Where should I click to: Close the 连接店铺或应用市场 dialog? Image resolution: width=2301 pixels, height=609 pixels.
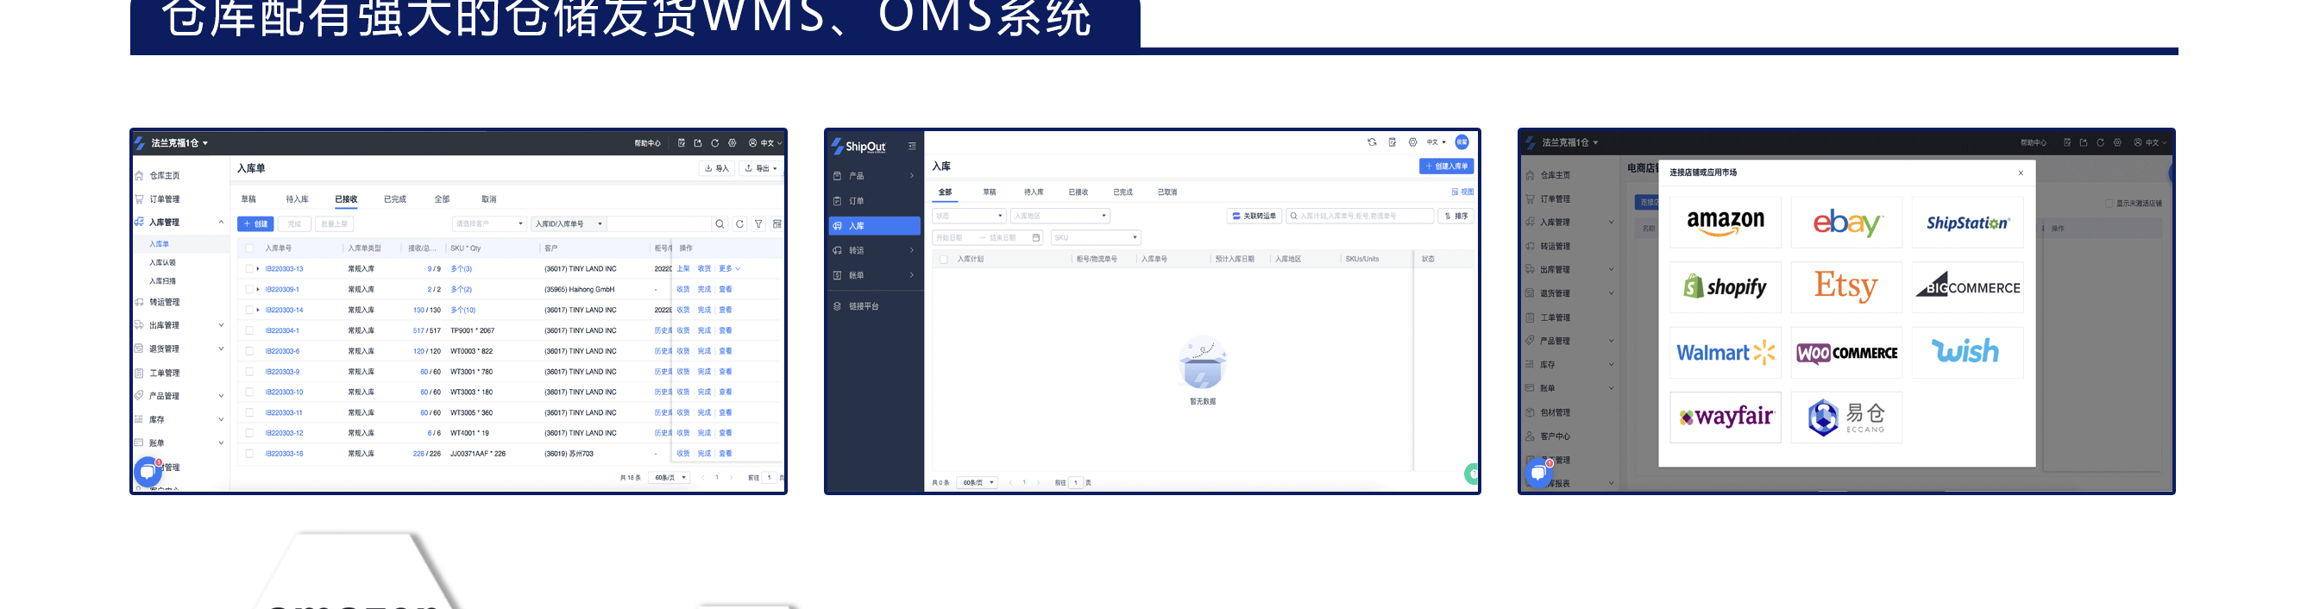(2021, 173)
